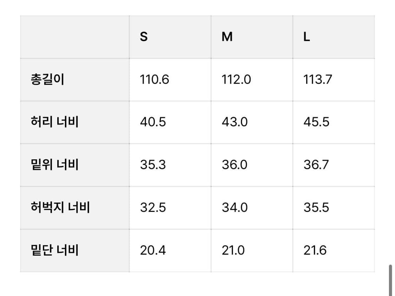Click the 45.5 waist width cell

click(x=316, y=122)
